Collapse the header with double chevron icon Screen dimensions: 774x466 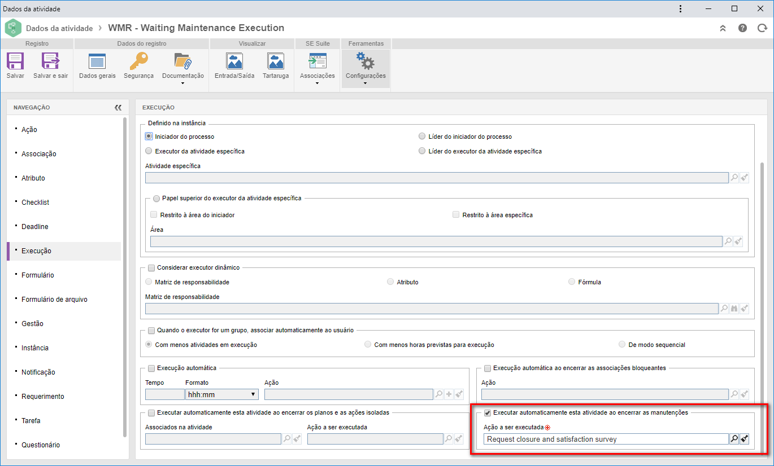(723, 28)
